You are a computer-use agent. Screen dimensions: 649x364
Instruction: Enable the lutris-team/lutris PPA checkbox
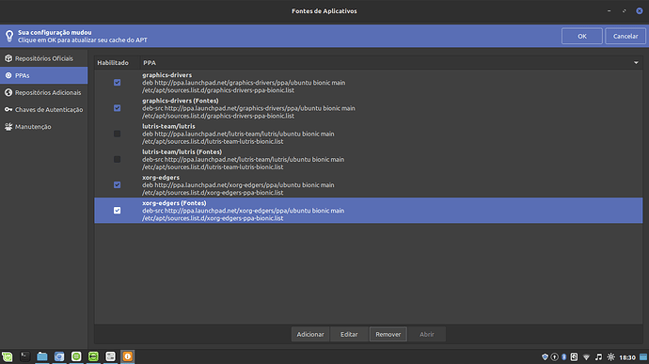[x=118, y=134]
